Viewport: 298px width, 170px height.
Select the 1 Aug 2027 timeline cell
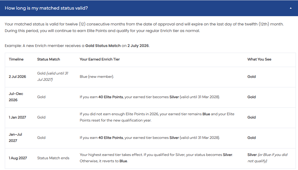[x=18, y=158]
